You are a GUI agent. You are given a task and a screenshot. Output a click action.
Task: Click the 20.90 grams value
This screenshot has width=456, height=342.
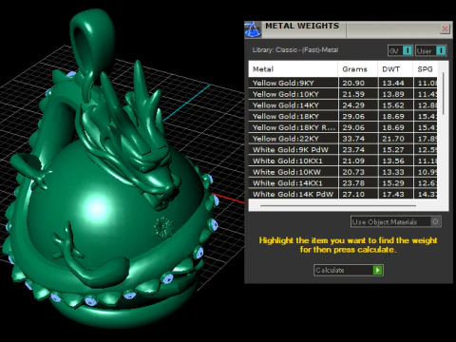click(x=353, y=83)
